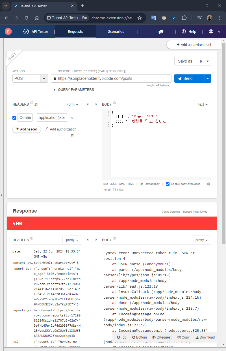
Task: Click the Help question mark menu
Action: 189,32
